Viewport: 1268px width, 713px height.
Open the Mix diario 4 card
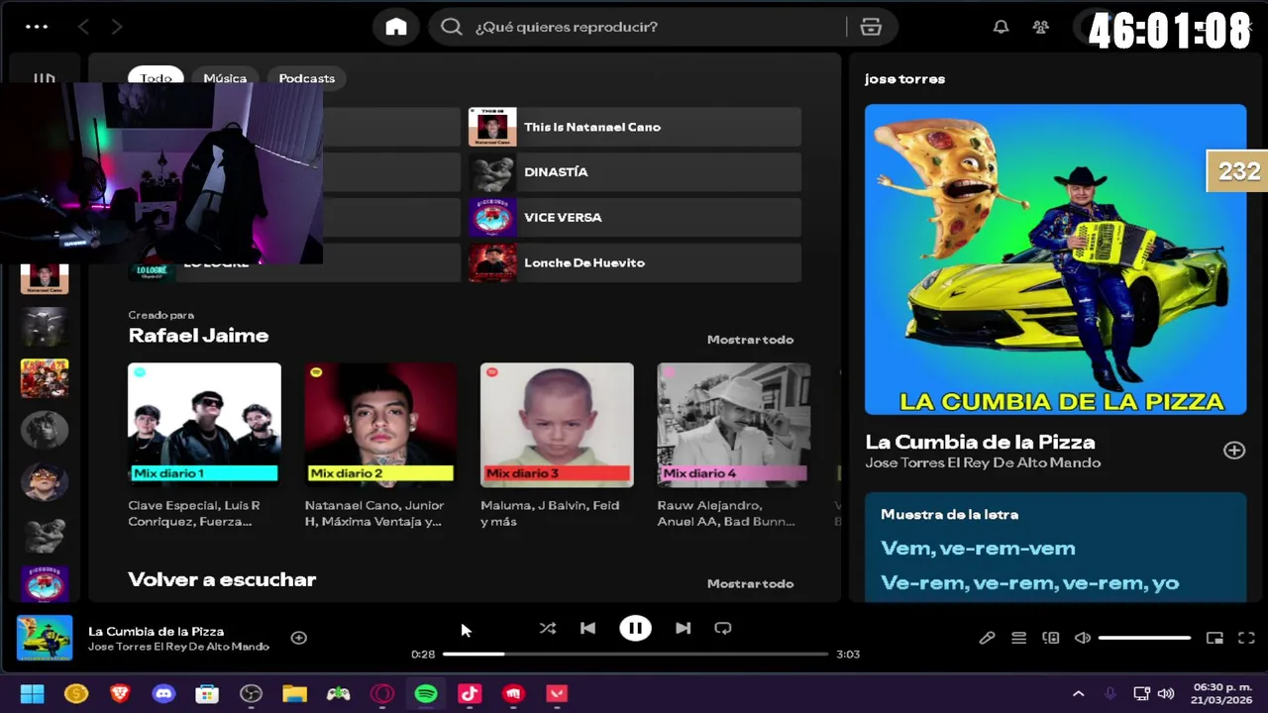[733, 446]
